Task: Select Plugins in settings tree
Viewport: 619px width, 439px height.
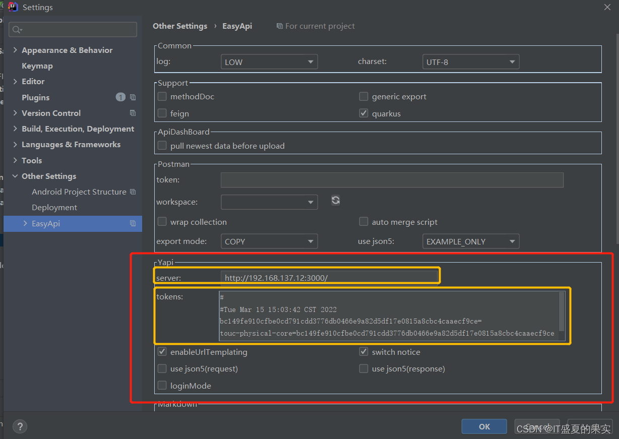Action: 35,97
